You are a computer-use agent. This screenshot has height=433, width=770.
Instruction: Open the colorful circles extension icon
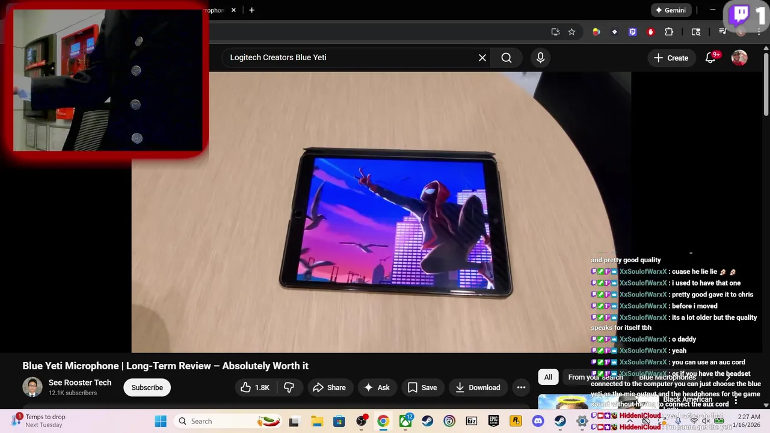click(x=596, y=32)
